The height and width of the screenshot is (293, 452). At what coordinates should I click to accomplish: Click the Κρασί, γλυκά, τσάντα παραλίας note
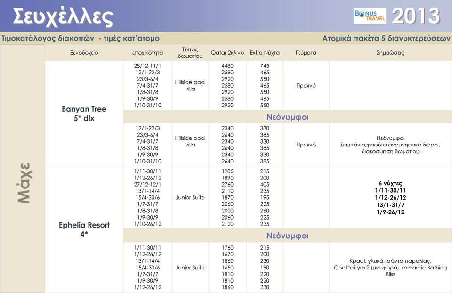coord(390,261)
